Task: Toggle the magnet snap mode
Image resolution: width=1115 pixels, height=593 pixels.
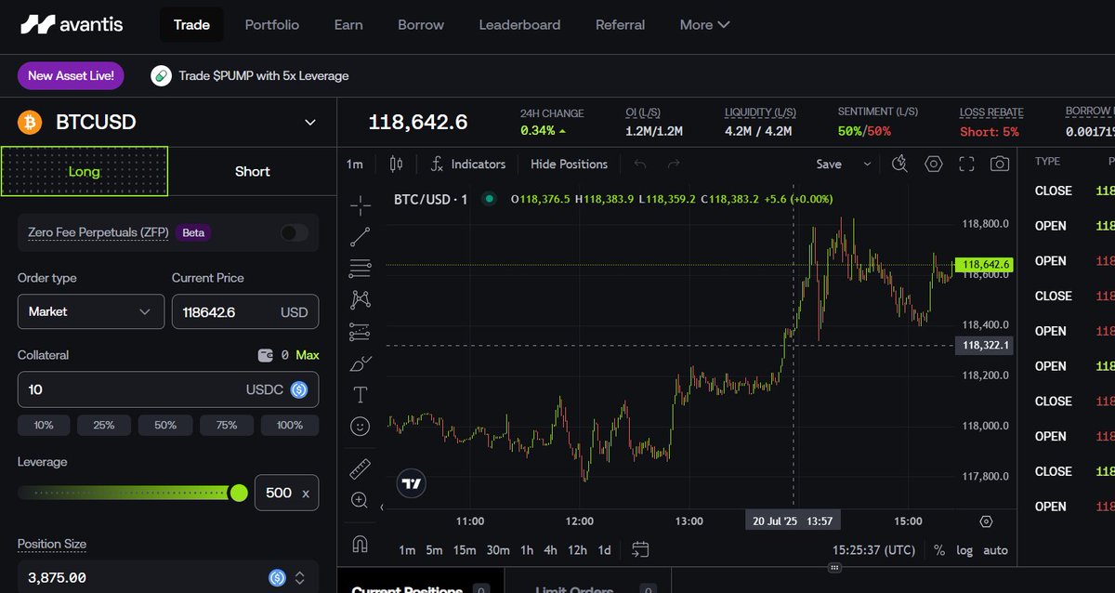Action: [360, 544]
